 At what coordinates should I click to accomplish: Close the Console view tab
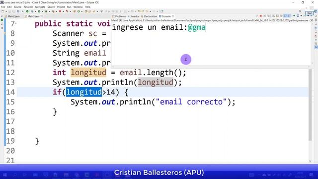[x=173, y=16]
